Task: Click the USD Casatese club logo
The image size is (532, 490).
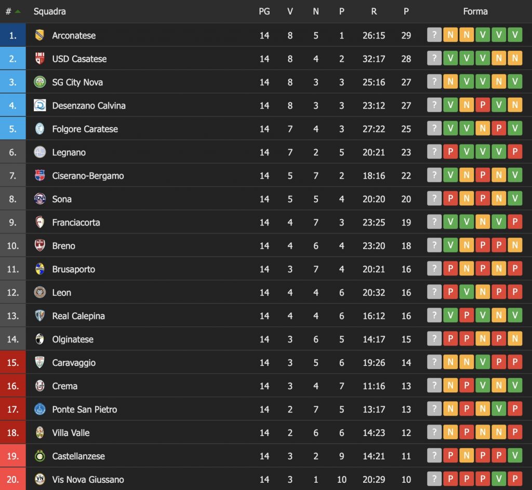Action: pos(39,59)
